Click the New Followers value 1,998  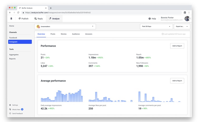[x=140, y=66]
